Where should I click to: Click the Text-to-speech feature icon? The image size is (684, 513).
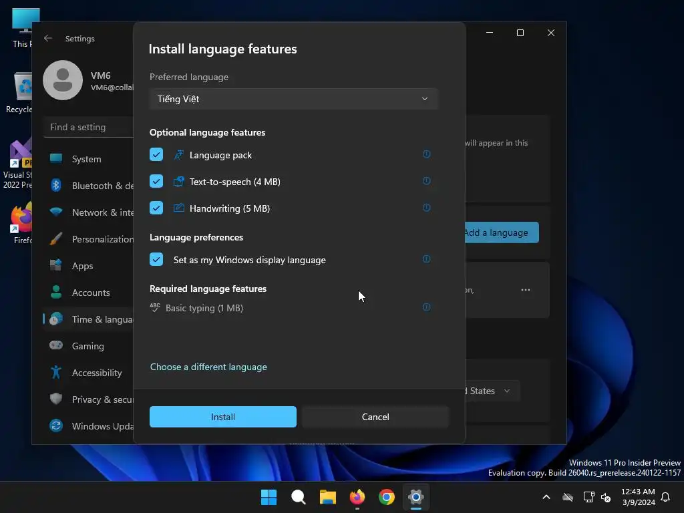(x=179, y=182)
